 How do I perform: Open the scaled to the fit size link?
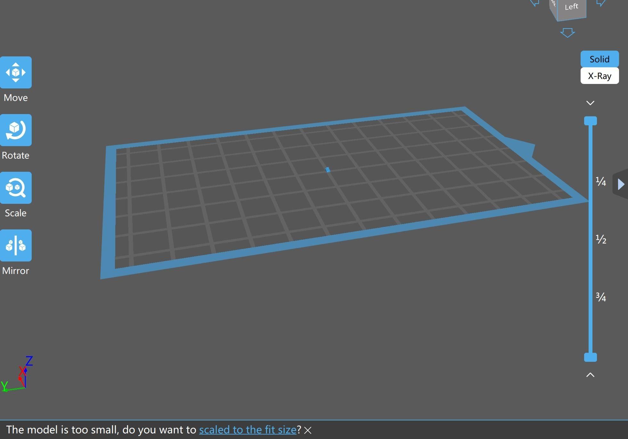pyautogui.click(x=248, y=430)
